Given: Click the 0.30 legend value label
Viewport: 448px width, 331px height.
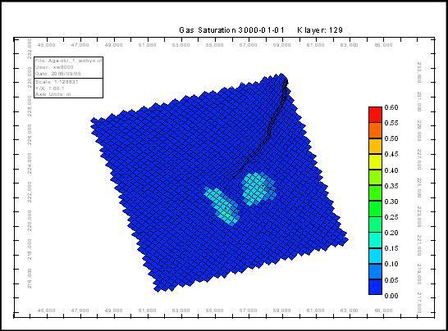Looking at the screenshot, I should tap(391, 202).
